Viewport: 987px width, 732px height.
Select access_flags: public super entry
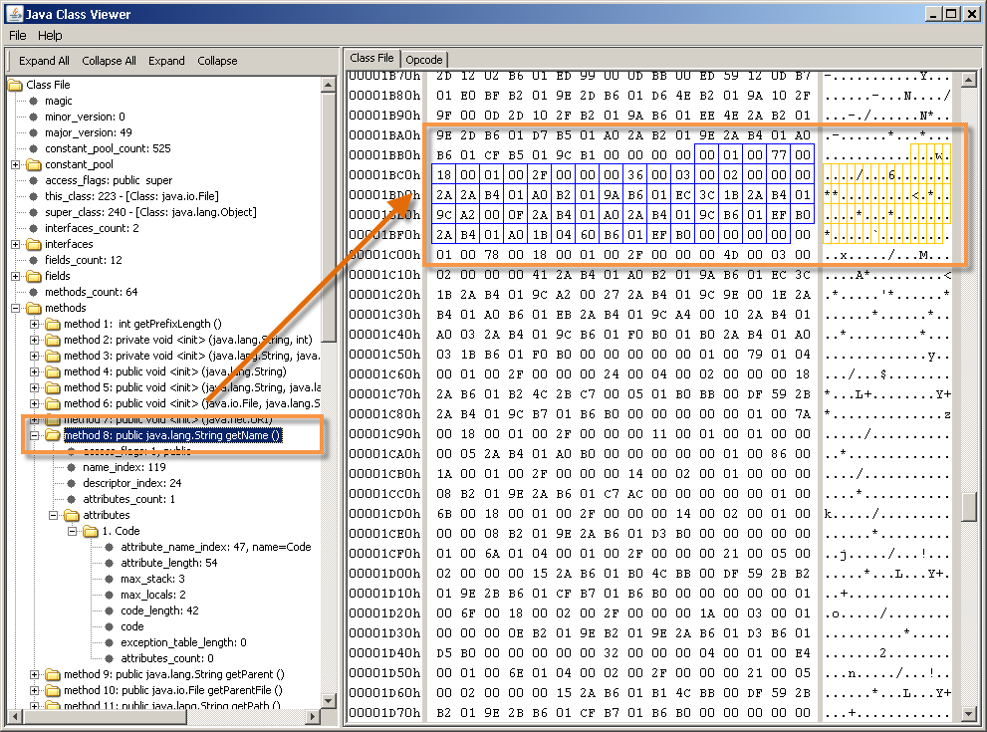109,180
